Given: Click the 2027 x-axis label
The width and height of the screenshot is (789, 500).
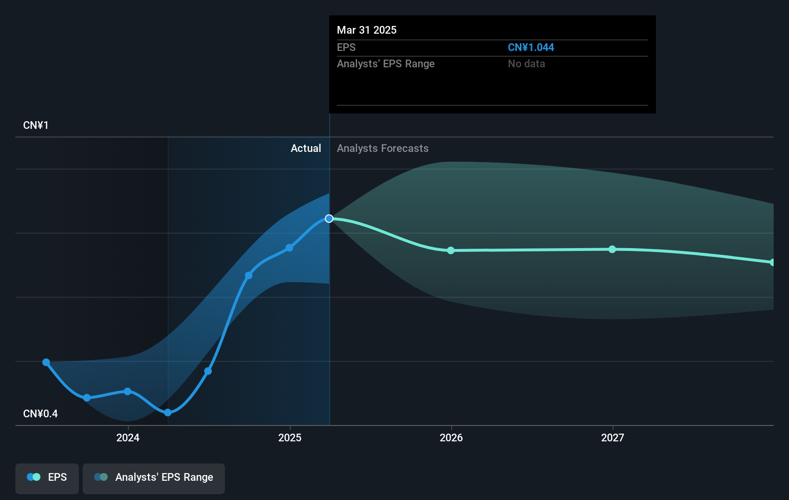Looking at the screenshot, I should pos(613,437).
